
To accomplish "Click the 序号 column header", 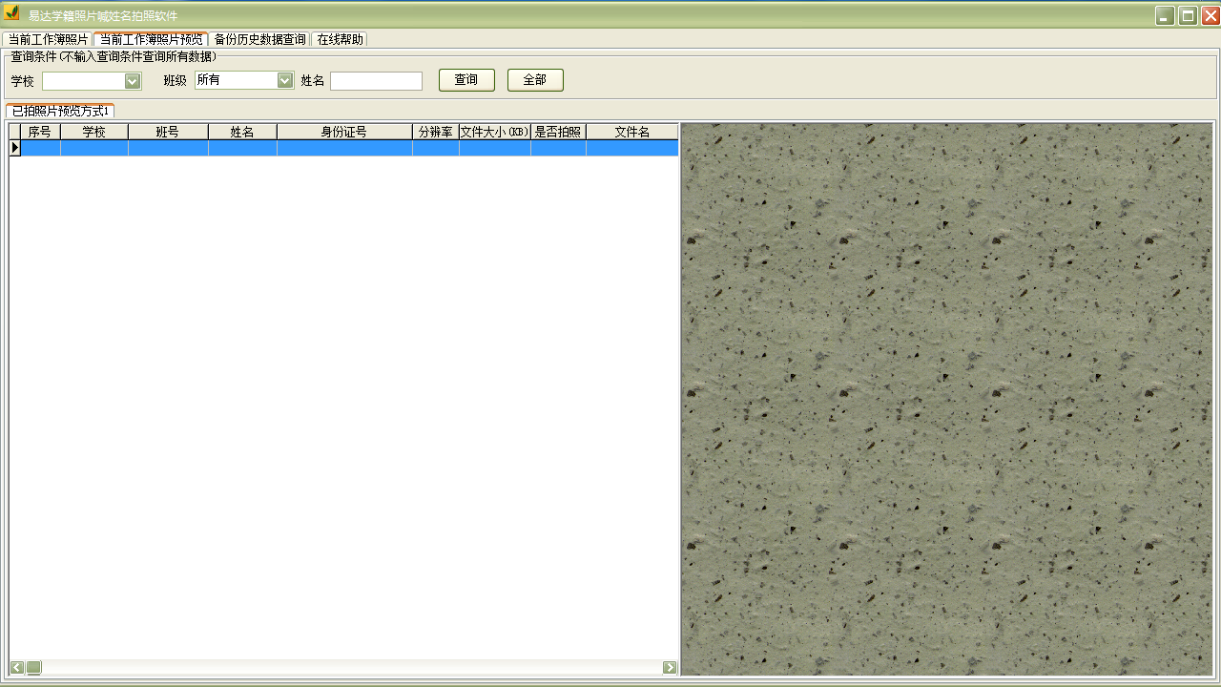I will [40, 132].
